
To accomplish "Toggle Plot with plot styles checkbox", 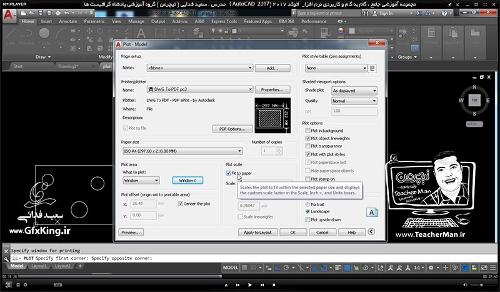I will pos(307,154).
